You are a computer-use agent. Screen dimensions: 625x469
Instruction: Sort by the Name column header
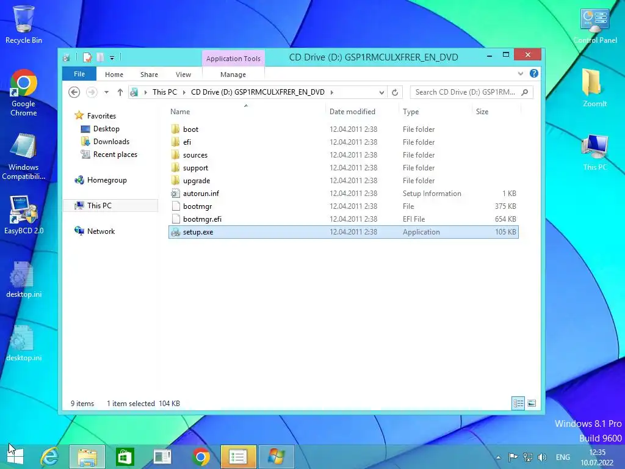[x=247, y=112]
